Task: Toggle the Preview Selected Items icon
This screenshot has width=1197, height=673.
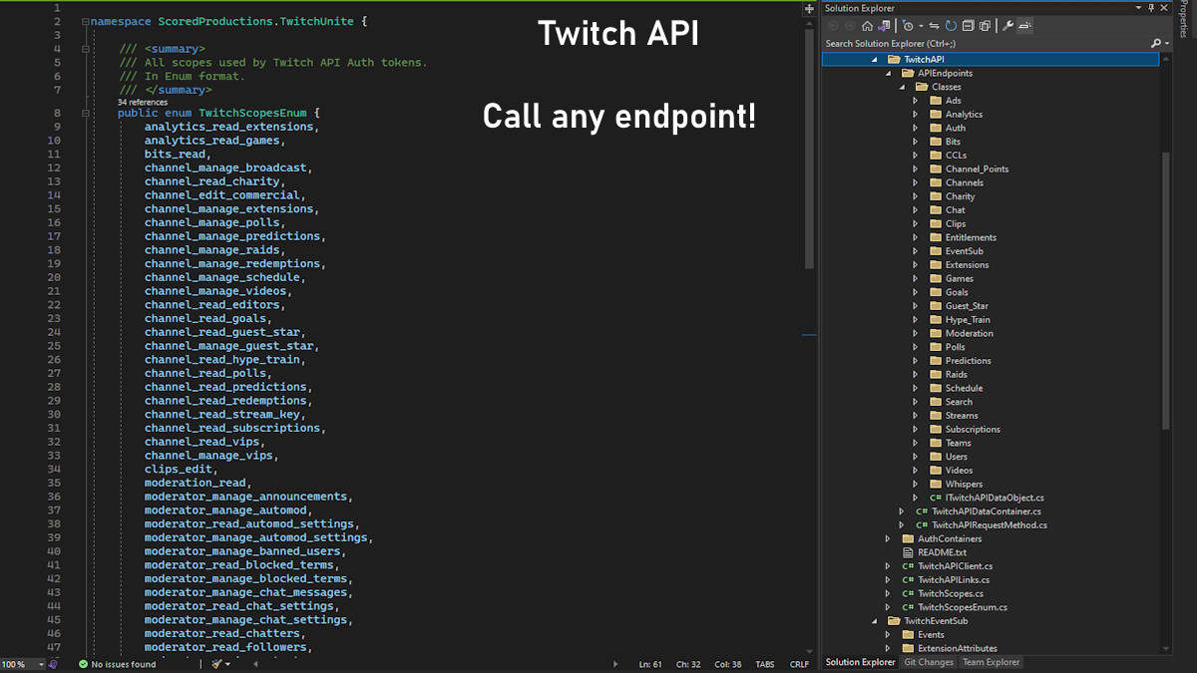Action: tap(1024, 26)
